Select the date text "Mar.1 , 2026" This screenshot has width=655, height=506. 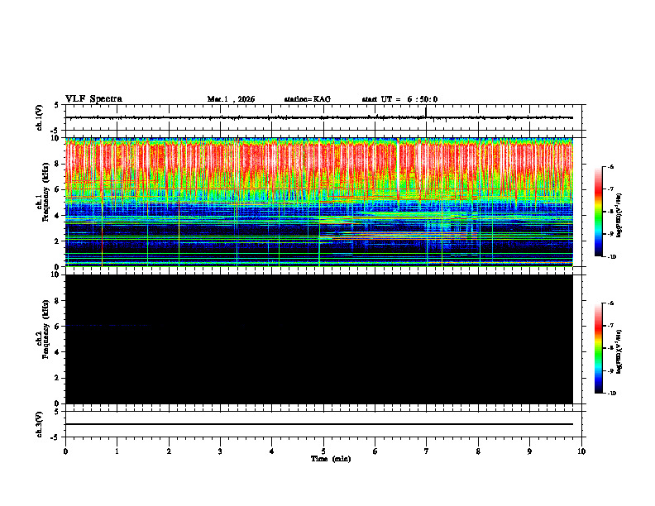point(231,99)
